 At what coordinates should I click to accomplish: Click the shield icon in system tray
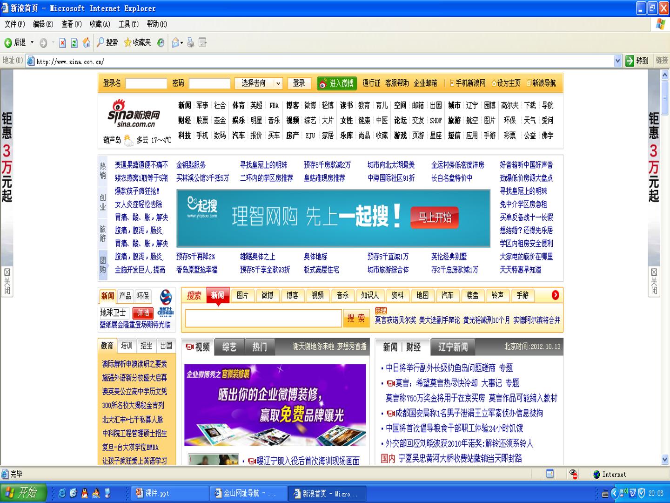tap(641, 493)
